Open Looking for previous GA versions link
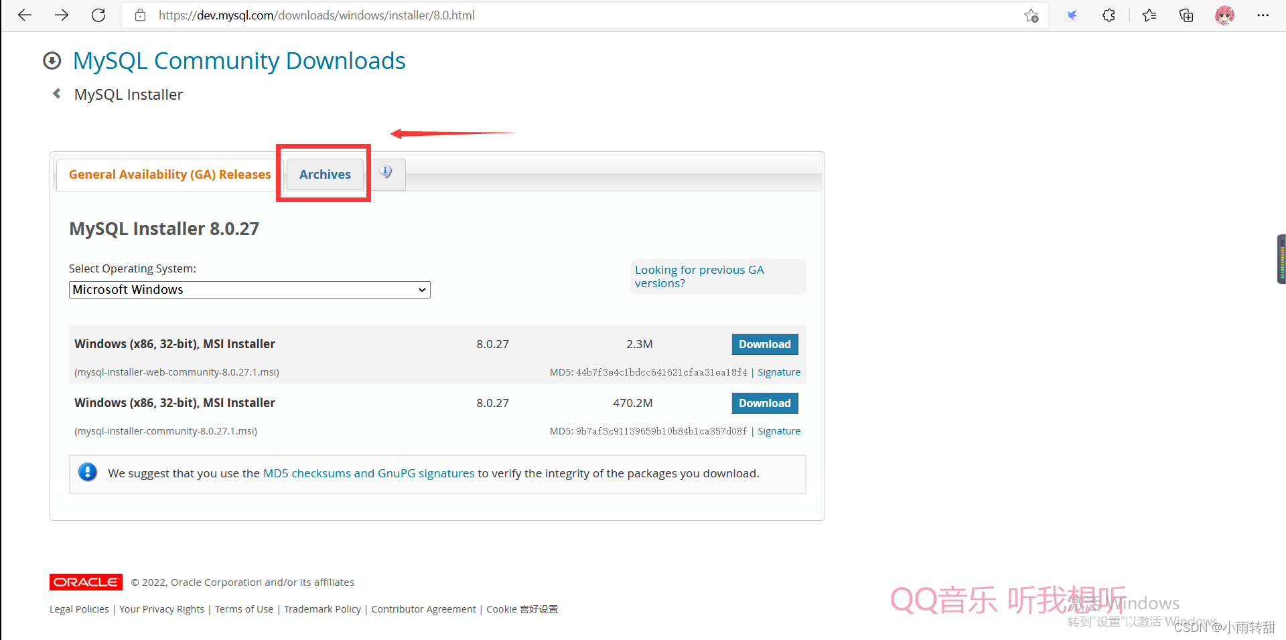The image size is (1286, 640). [699, 276]
